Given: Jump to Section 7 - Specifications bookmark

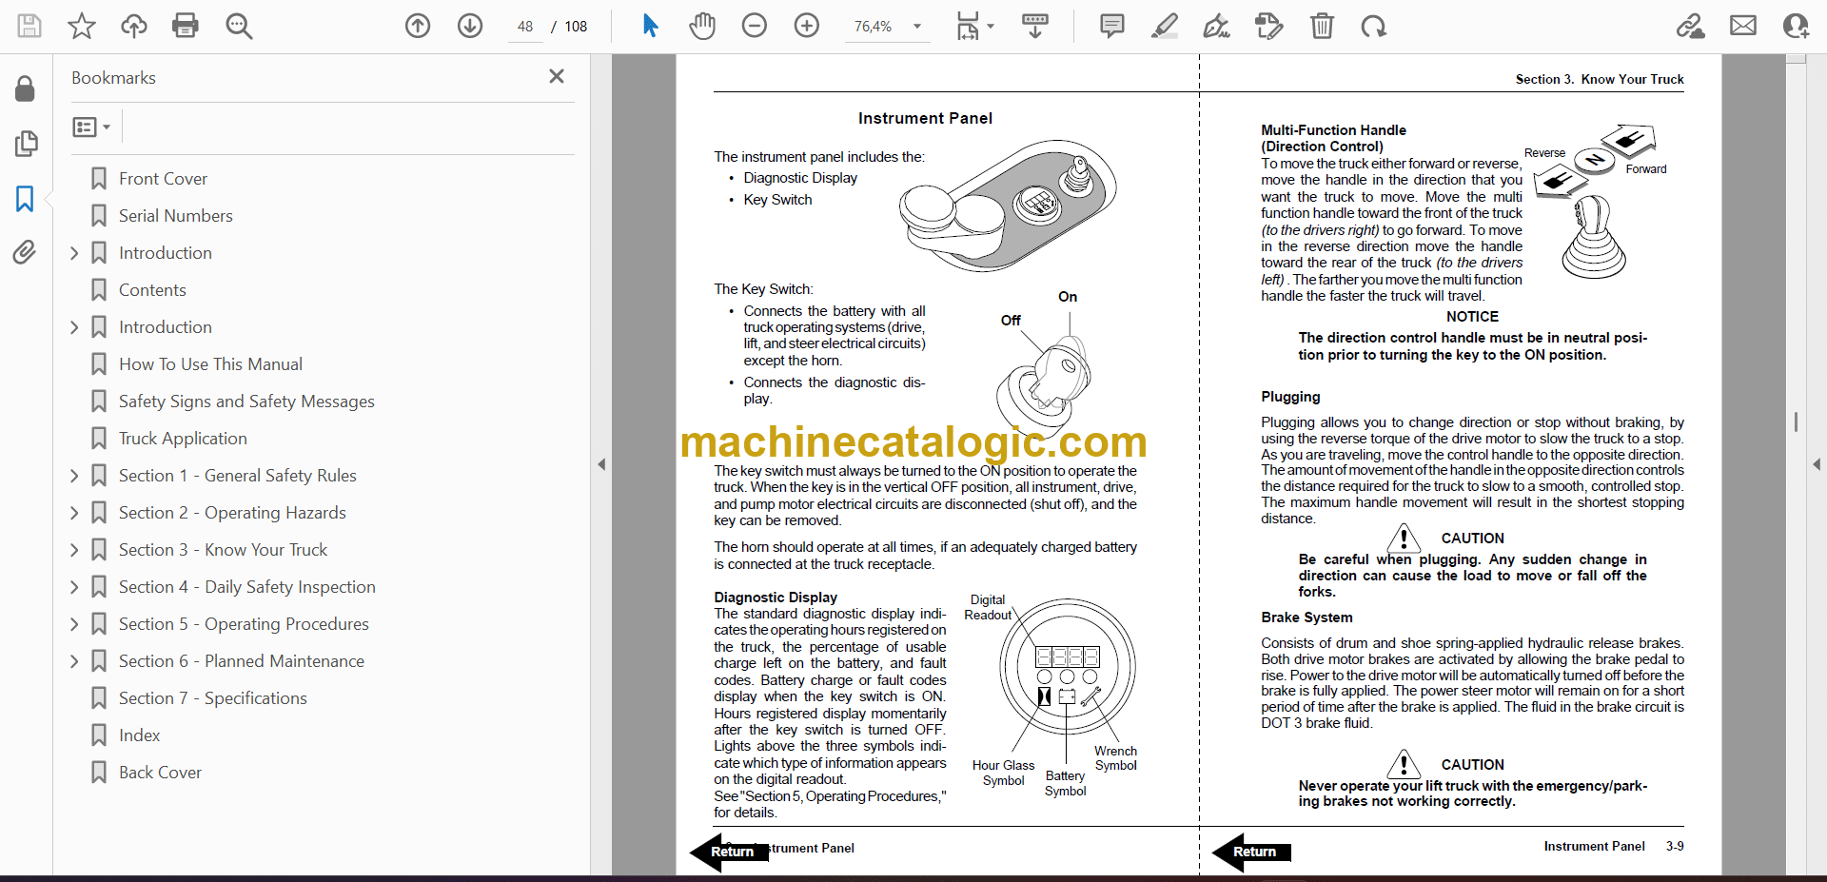Looking at the screenshot, I should (212, 698).
